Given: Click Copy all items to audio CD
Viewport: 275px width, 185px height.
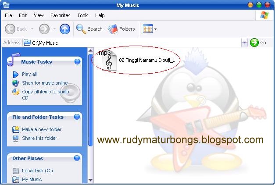Looking at the screenshot, I should click(46, 95).
